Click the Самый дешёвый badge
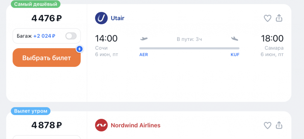 pyautogui.click(x=36, y=4)
